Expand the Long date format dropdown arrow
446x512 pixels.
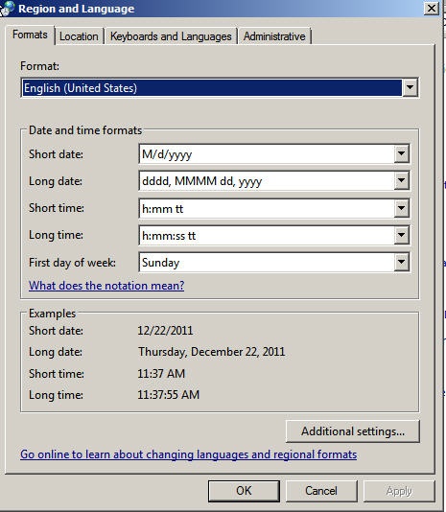click(x=401, y=180)
